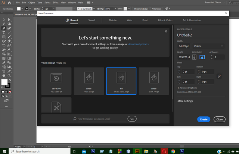Open Edit Toolbar three-dots menu
Image resolution: width=239 pixels, height=154 pixels.
point(6,106)
